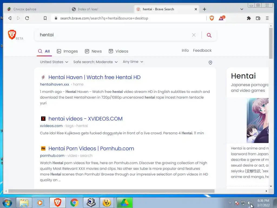Image resolution: width=277 pixels, height=208 pixels.
Task: Click the Action Center flag icon
Action: click(x=237, y=203)
